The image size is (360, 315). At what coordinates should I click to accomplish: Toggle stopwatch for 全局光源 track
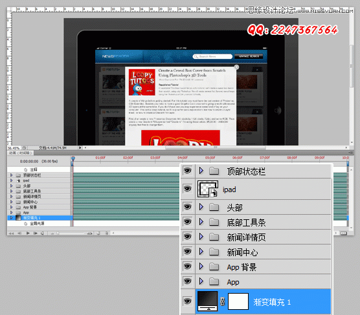25,223
